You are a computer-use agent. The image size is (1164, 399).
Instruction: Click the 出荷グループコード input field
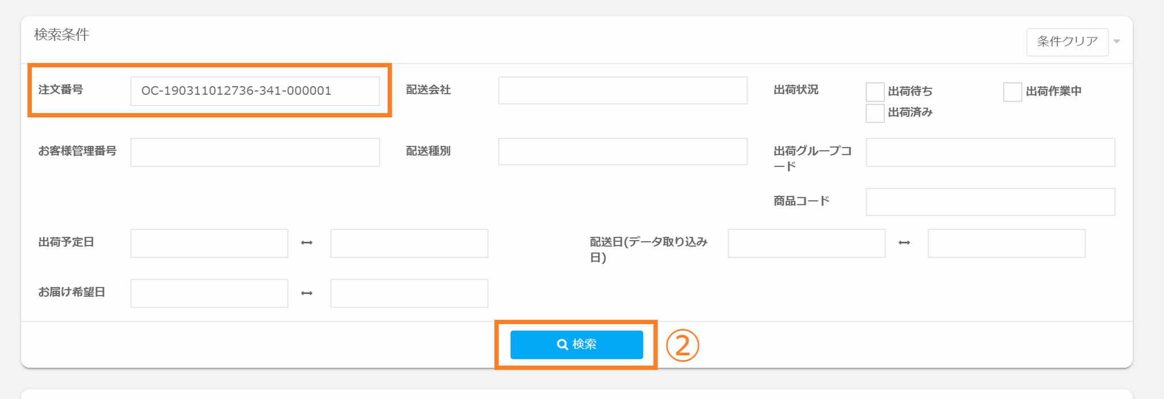[990, 152]
